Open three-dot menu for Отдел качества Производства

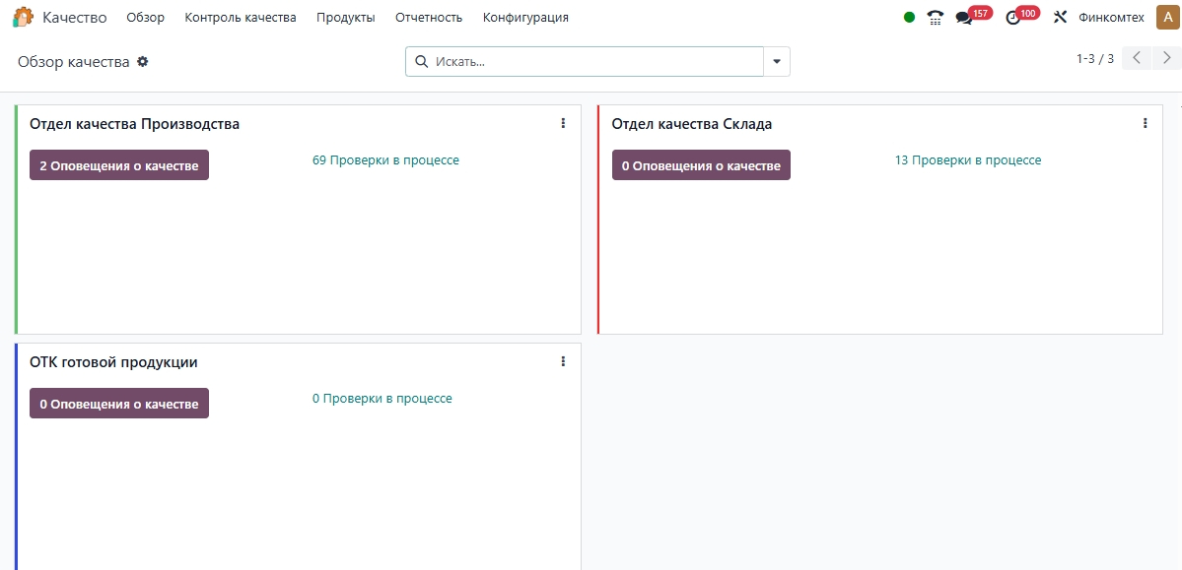point(563,123)
